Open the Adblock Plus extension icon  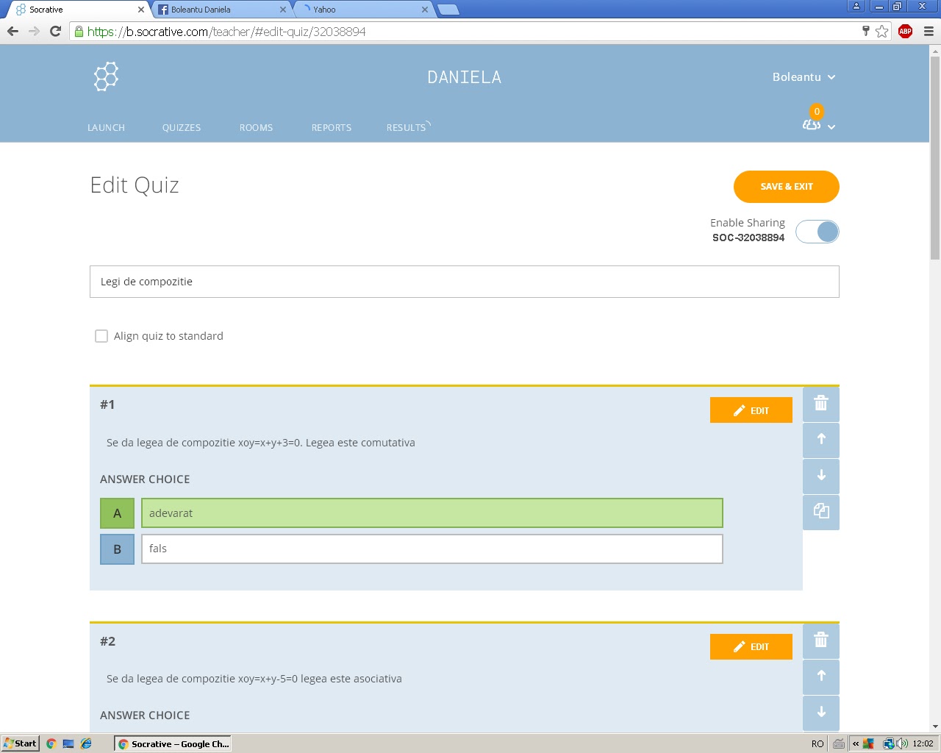coord(905,31)
